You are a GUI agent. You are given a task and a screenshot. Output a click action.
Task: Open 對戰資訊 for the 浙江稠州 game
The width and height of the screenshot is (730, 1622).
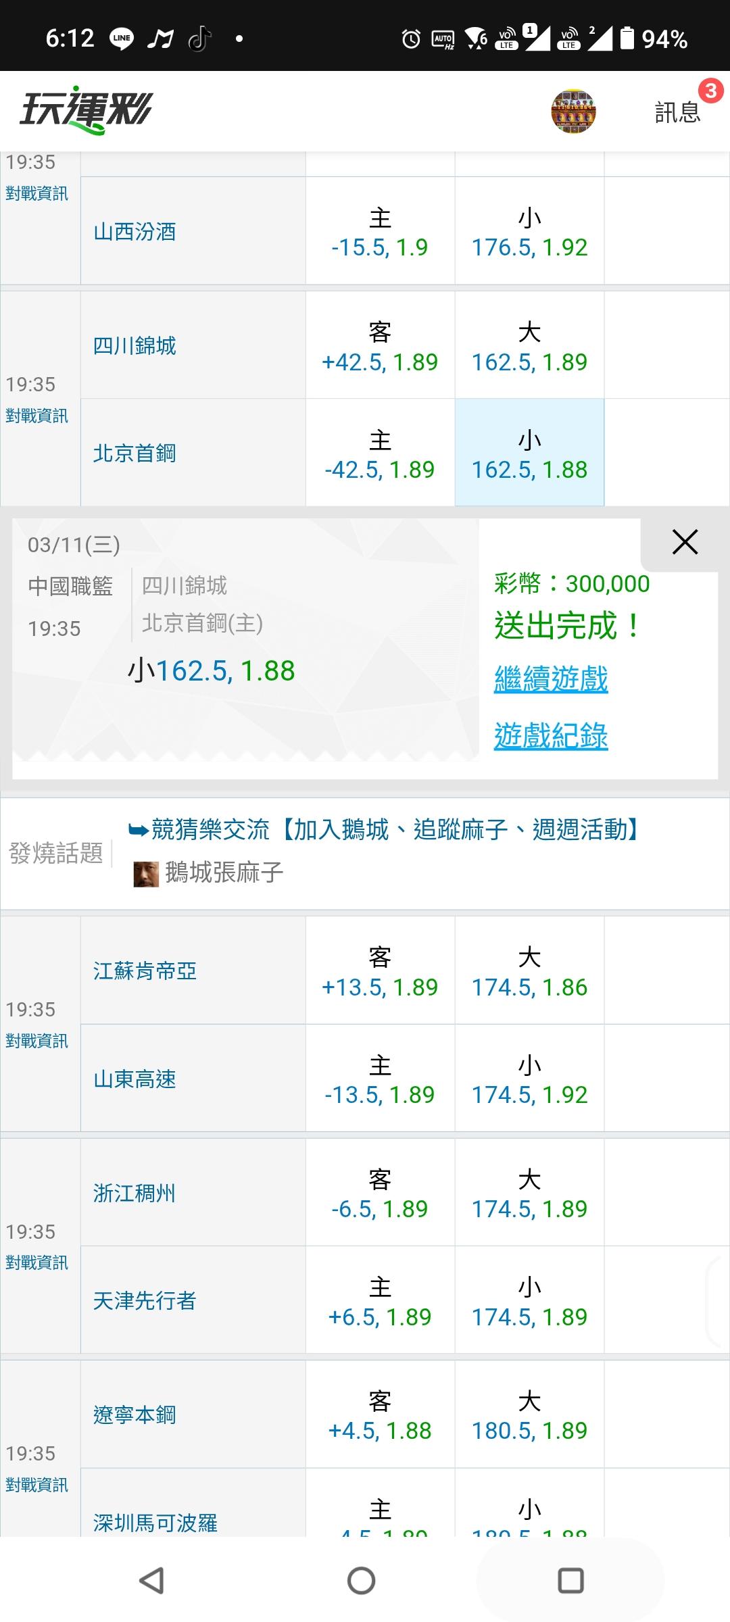click(x=37, y=1262)
